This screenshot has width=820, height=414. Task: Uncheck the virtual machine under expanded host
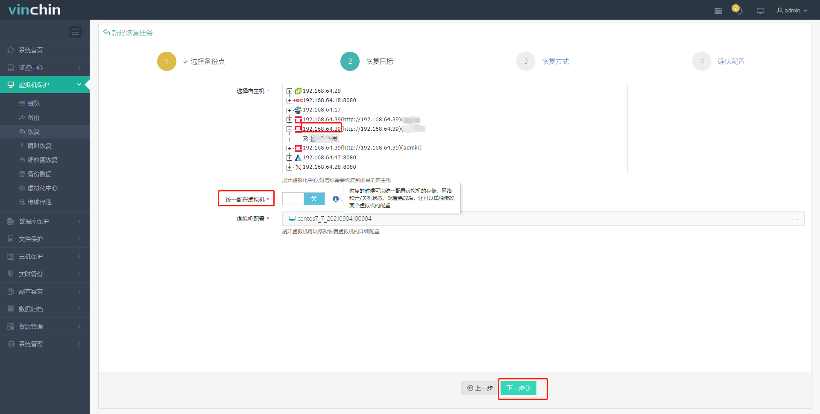pyautogui.click(x=305, y=138)
